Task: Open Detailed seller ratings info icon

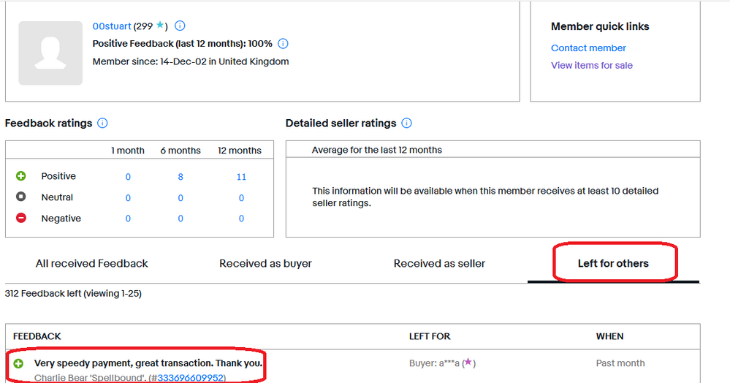Action: coord(407,124)
